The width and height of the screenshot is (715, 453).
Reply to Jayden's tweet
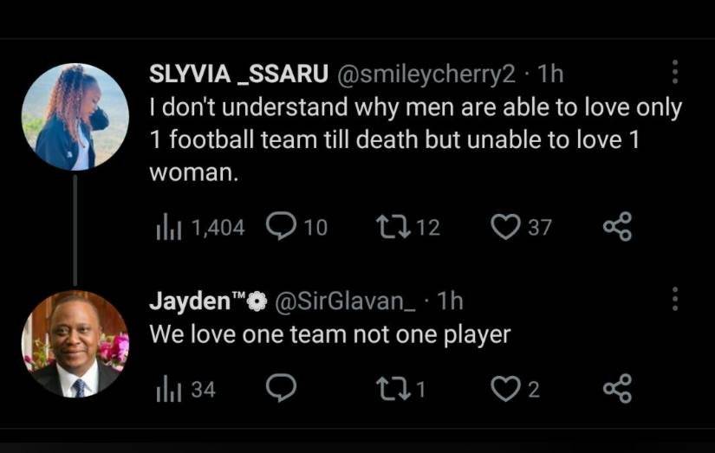point(281,388)
